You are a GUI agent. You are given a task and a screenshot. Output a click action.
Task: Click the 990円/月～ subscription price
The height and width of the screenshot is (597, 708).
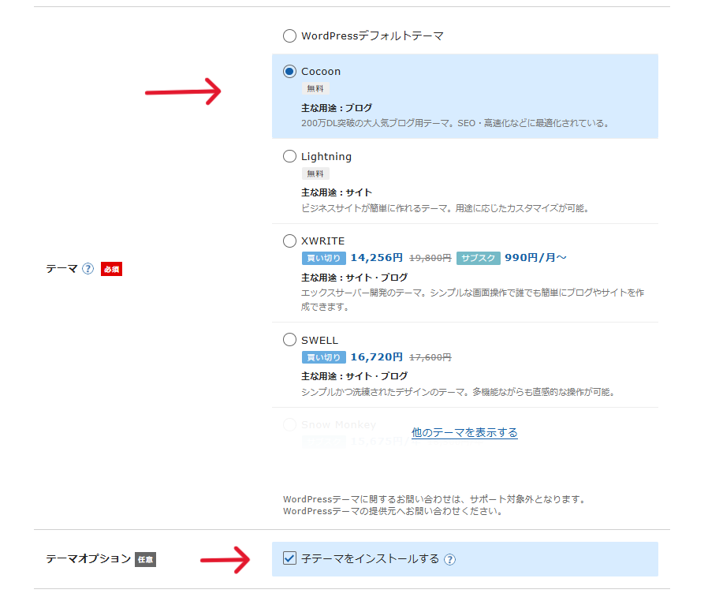[535, 257]
